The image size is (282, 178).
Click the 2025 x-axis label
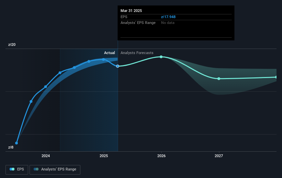[104, 156]
